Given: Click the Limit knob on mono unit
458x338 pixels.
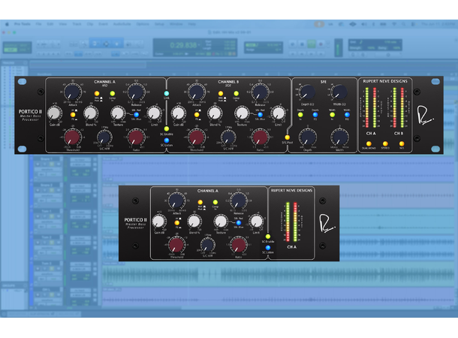Looking at the screenshot, I should pyautogui.click(x=256, y=222).
